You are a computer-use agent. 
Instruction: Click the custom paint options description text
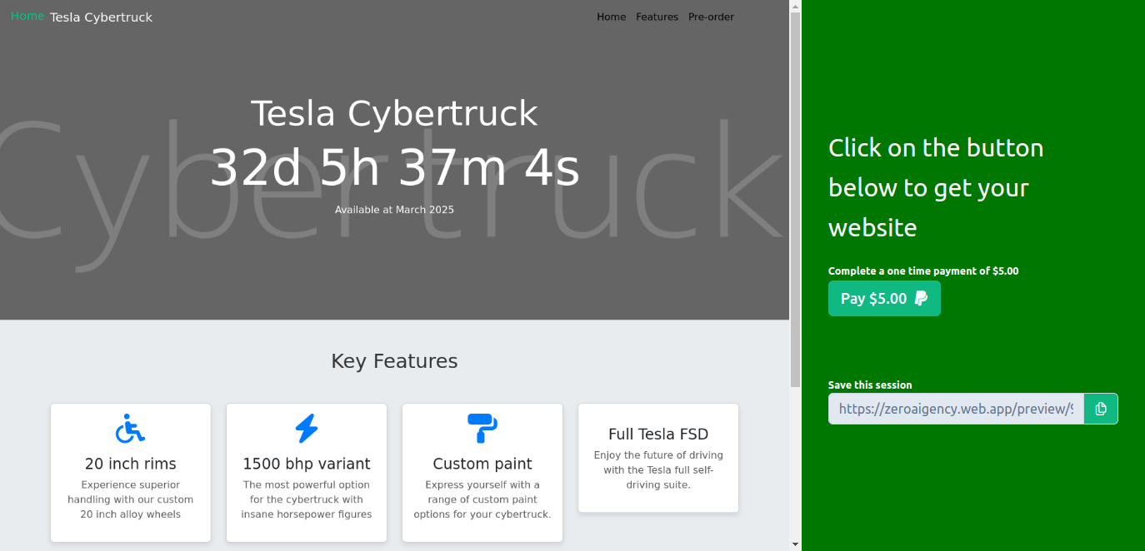point(482,499)
